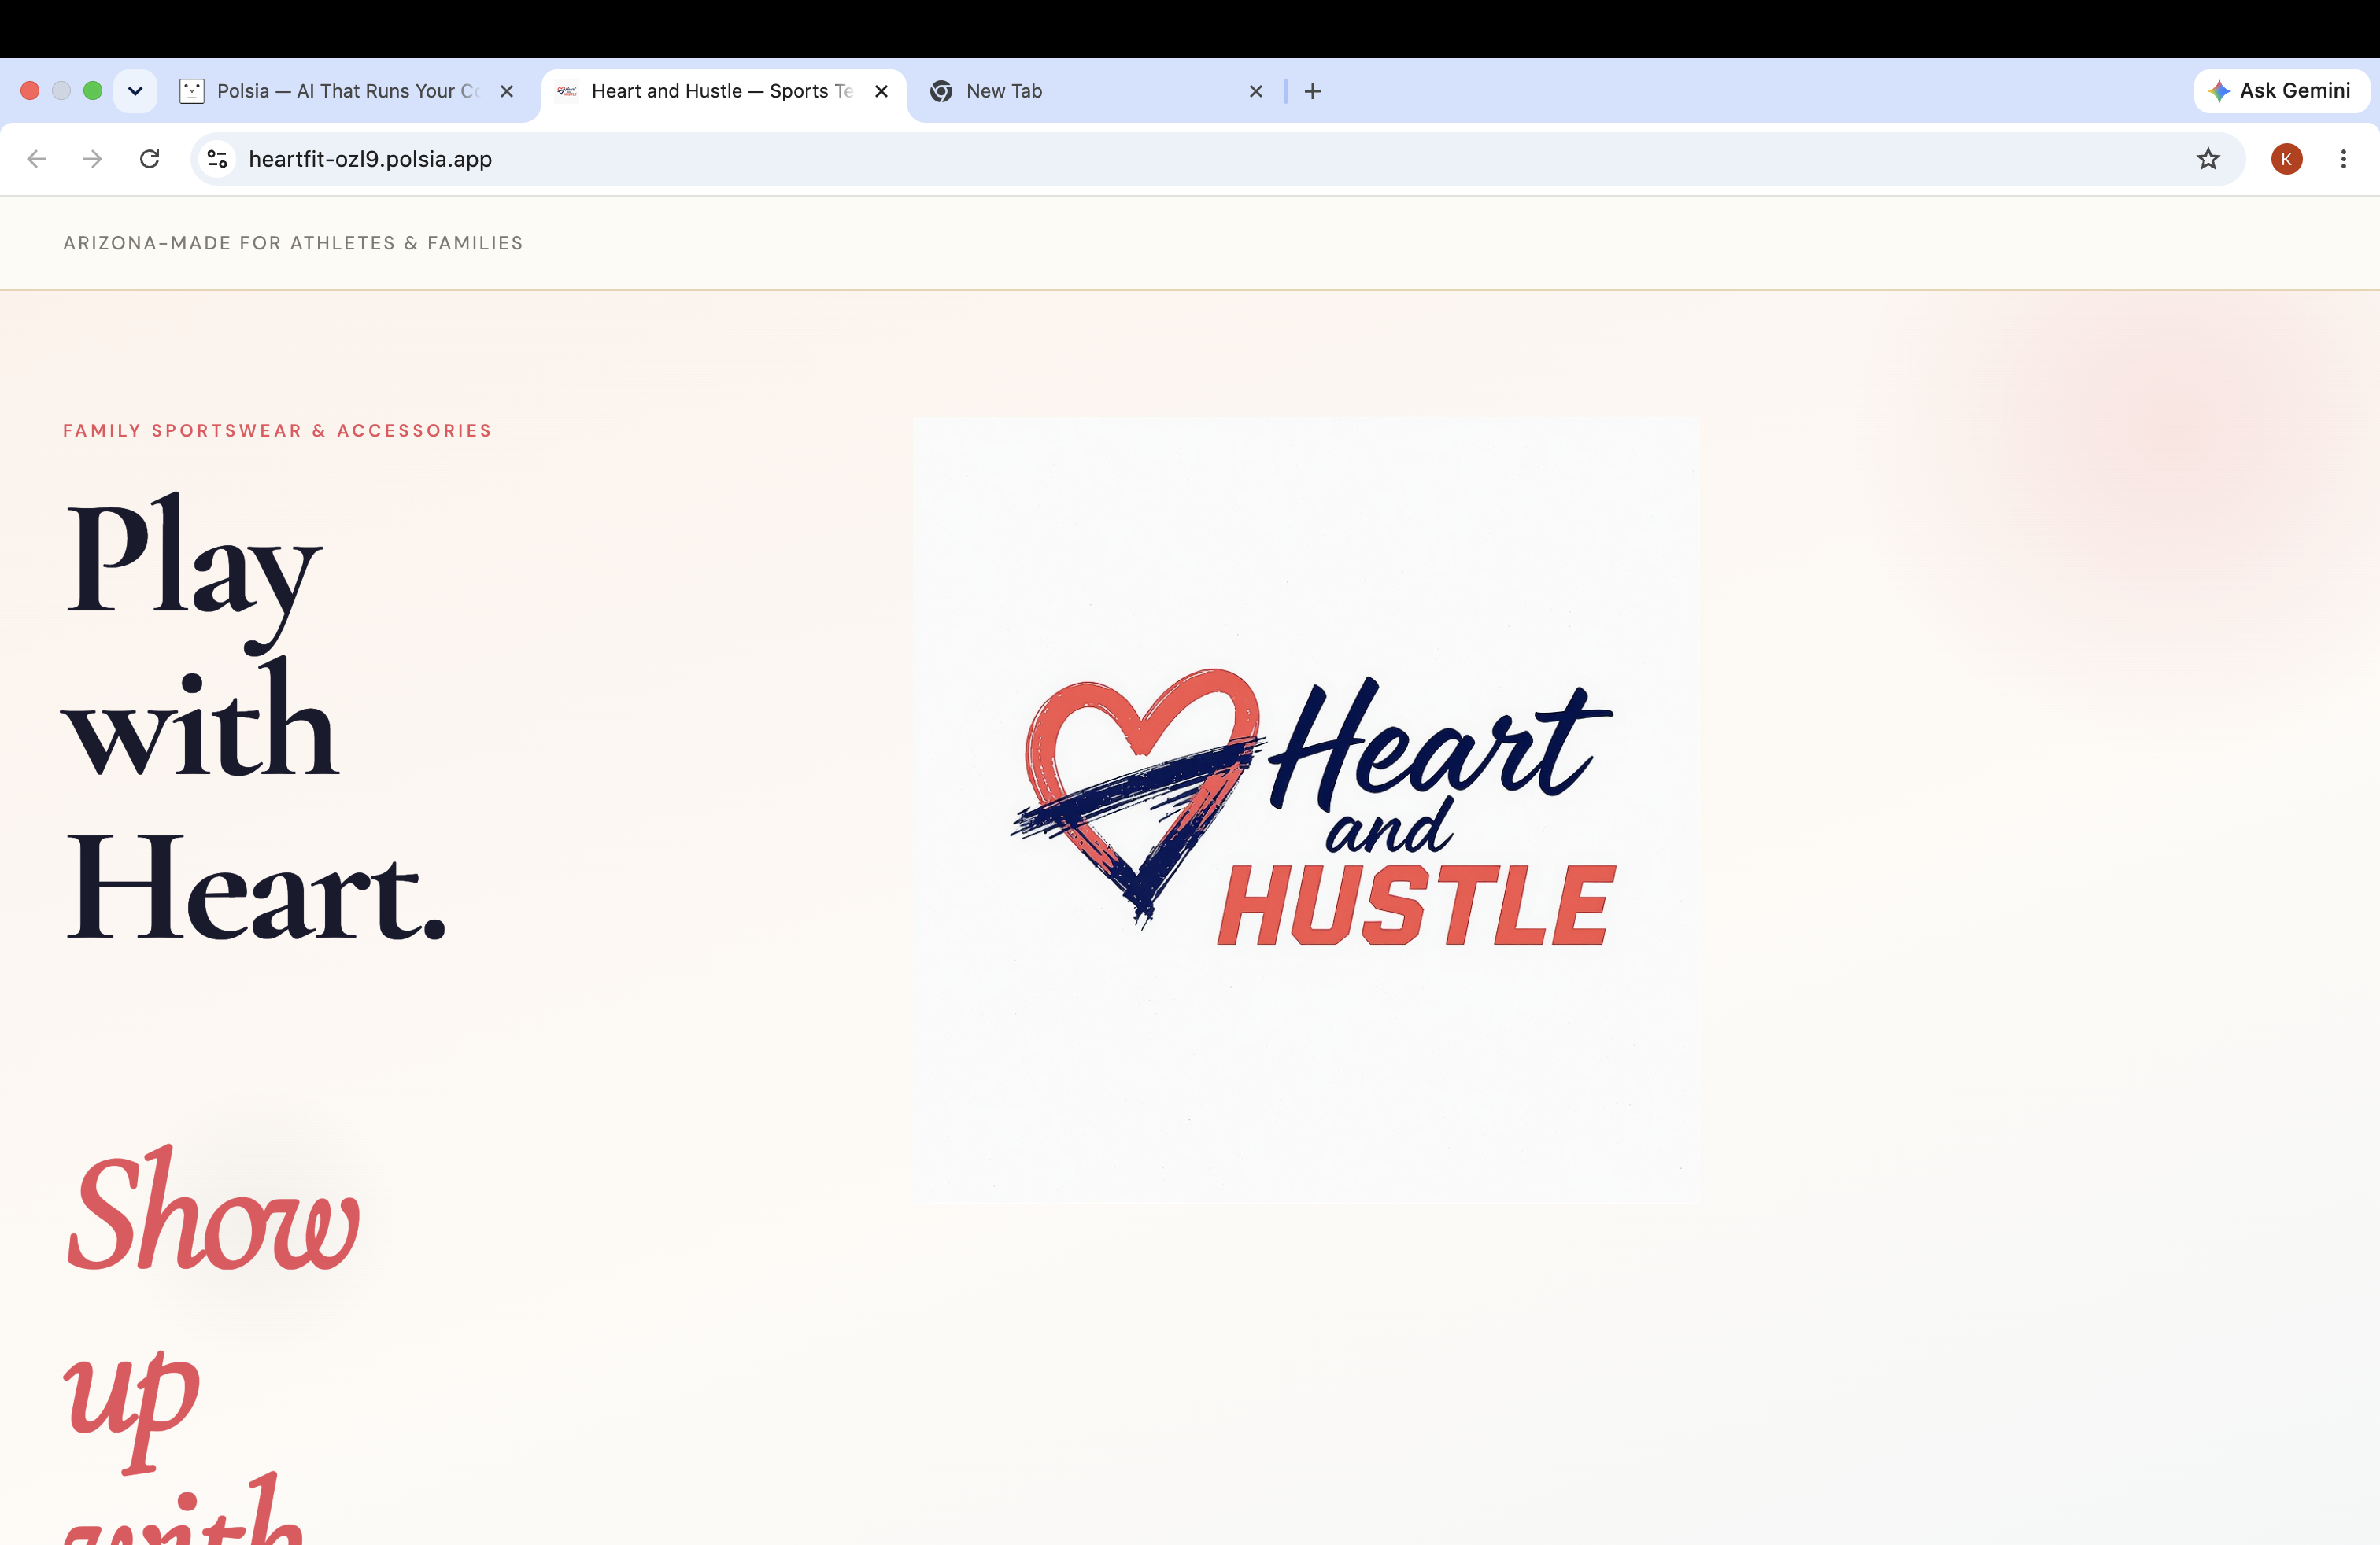Click the Family Sportswear & Accessories label
Image resolution: width=2380 pixels, height=1545 pixels.
tap(278, 431)
